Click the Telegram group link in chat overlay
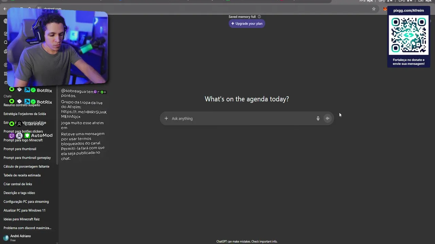Viewport: 435px width, 244px height. pyautogui.click(x=84, y=114)
